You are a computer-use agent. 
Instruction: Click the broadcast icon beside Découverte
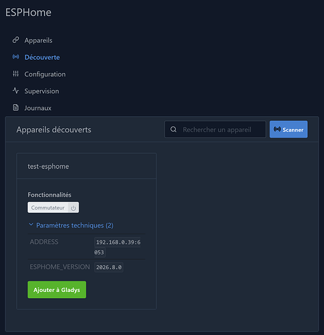(15, 57)
